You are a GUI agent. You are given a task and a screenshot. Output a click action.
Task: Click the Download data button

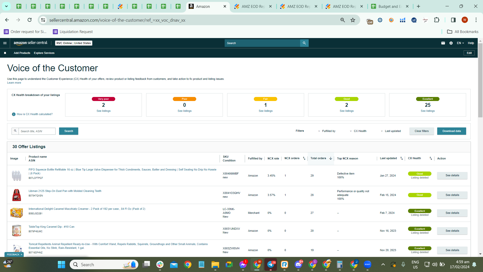(x=452, y=131)
